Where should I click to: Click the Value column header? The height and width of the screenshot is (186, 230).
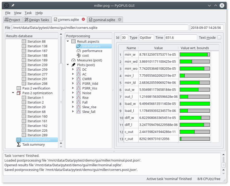pos(158,48)
